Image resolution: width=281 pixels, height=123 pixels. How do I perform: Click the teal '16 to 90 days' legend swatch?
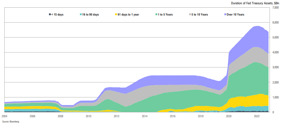coord(81,15)
